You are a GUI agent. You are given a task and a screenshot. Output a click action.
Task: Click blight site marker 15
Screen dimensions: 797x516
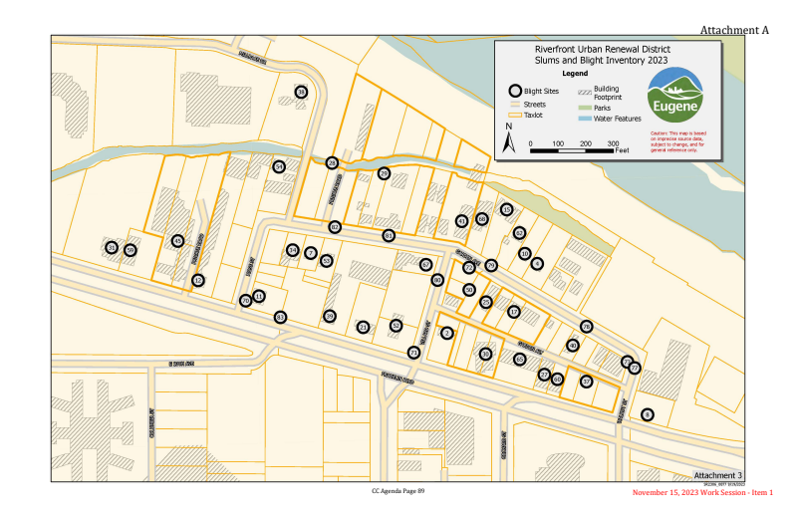point(506,210)
